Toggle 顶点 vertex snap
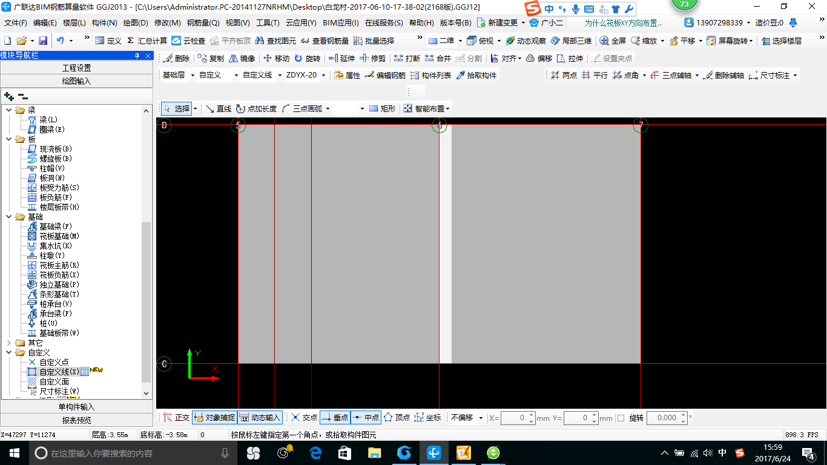The height and width of the screenshot is (465, 827). coord(397,417)
